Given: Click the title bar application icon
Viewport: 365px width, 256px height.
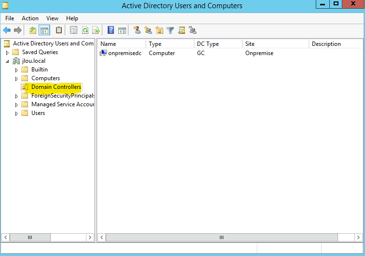Looking at the screenshot, I should pos(5,5).
